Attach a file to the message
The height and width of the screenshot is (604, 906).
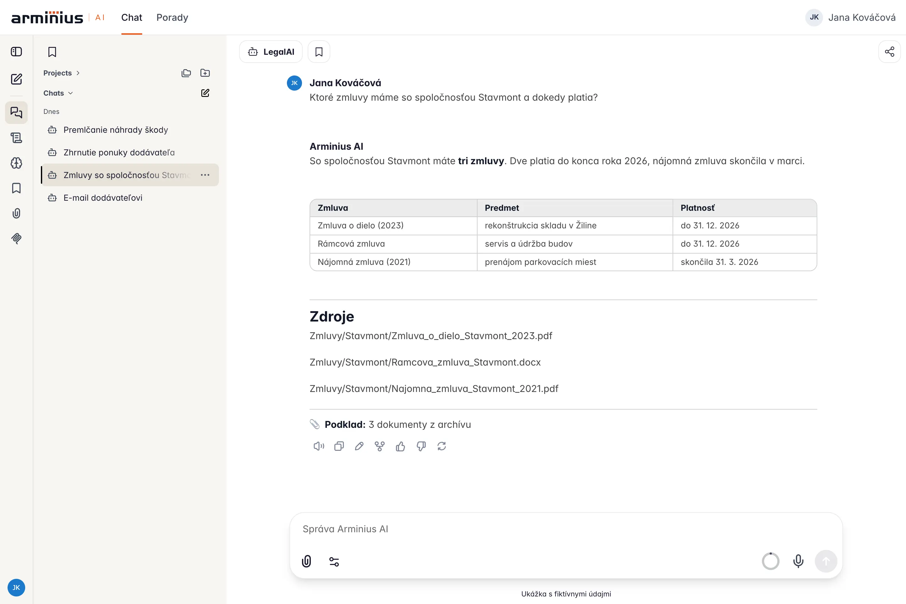307,561
